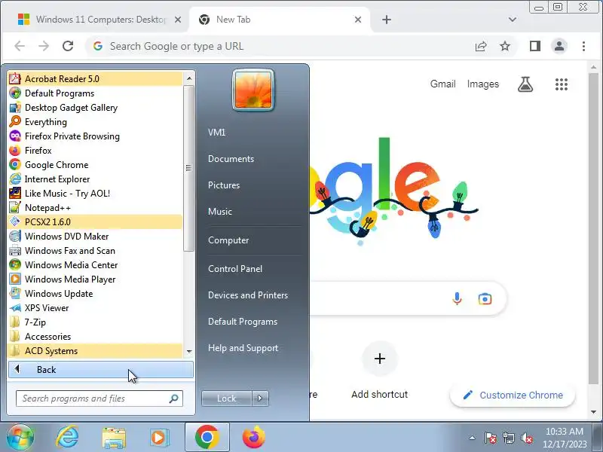The height and width of the screenshot is (452, 603).
Task: Launch Windows Media Player from program list
Action: pos(95,279)
